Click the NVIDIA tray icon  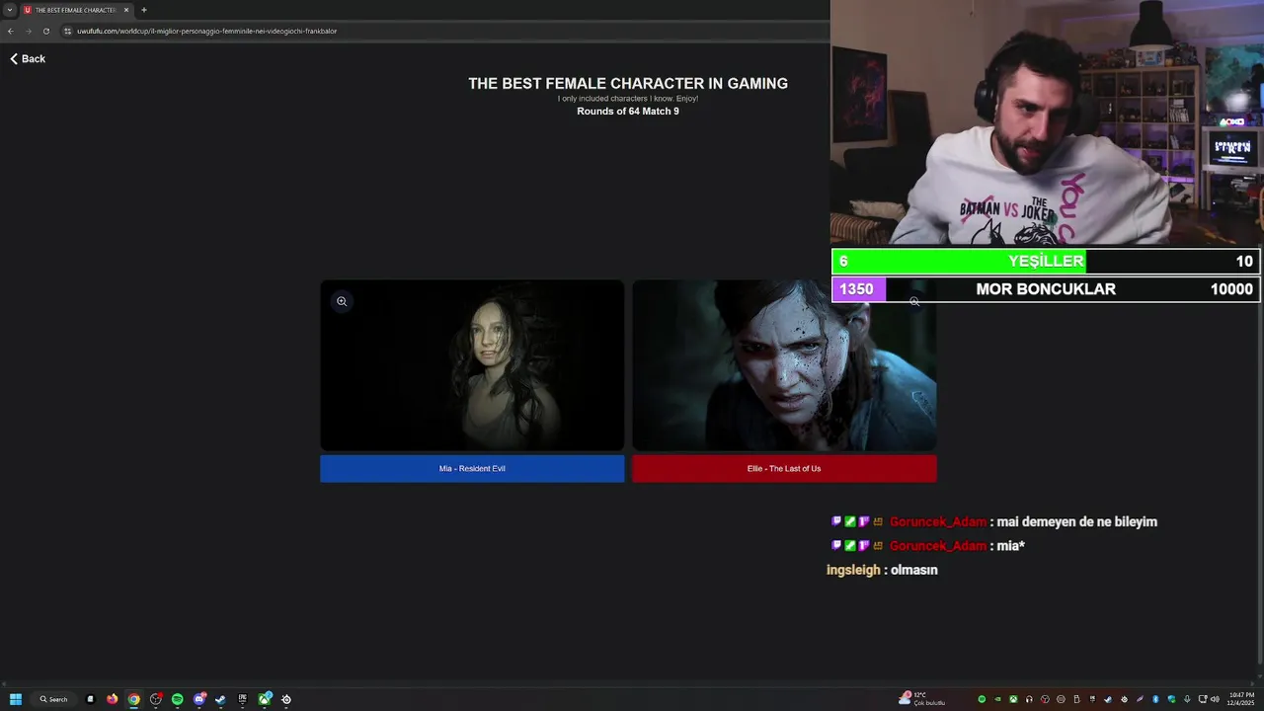pyautogui.click(x=997, y=699)
